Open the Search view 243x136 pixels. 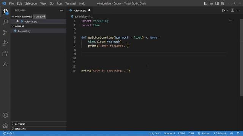(5, 22)
